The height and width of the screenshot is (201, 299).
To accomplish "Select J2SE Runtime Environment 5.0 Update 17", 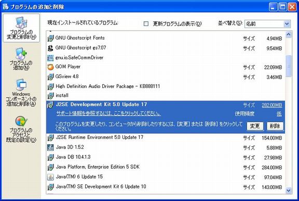I will [166, 137].
